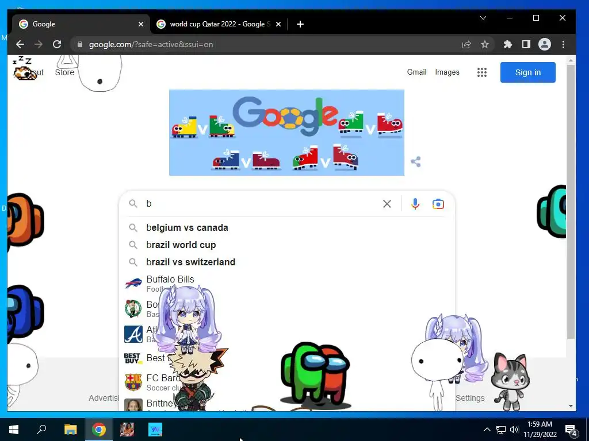The image size is (589, 441).
Task: Go back using the browser back arrow
Action: point(20,44)
